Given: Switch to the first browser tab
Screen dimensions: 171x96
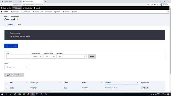Looking at the screenshot, I should (11, 2).
